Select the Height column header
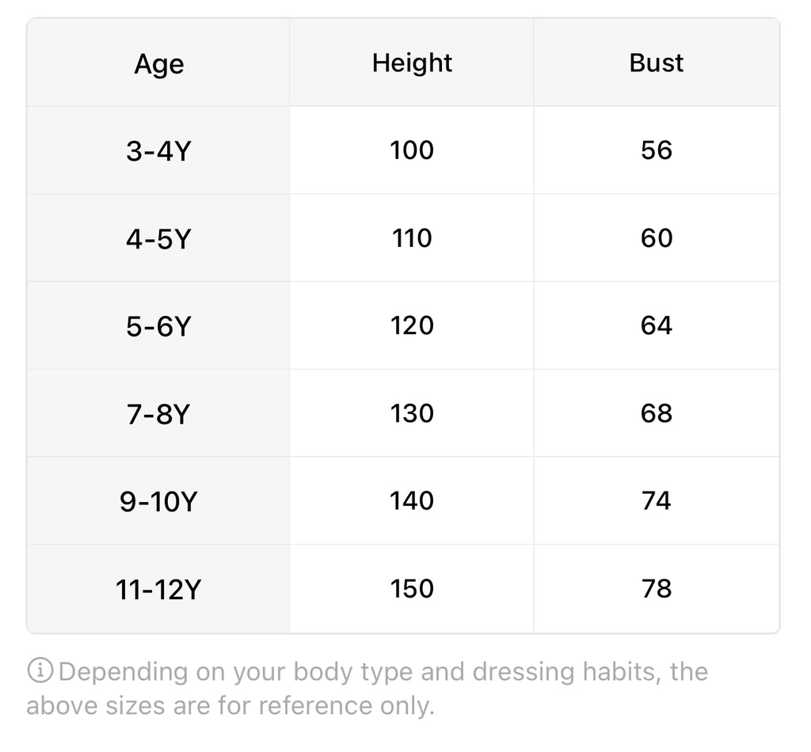The height and width of the screenshot is (752, 811). coord(412,63)
